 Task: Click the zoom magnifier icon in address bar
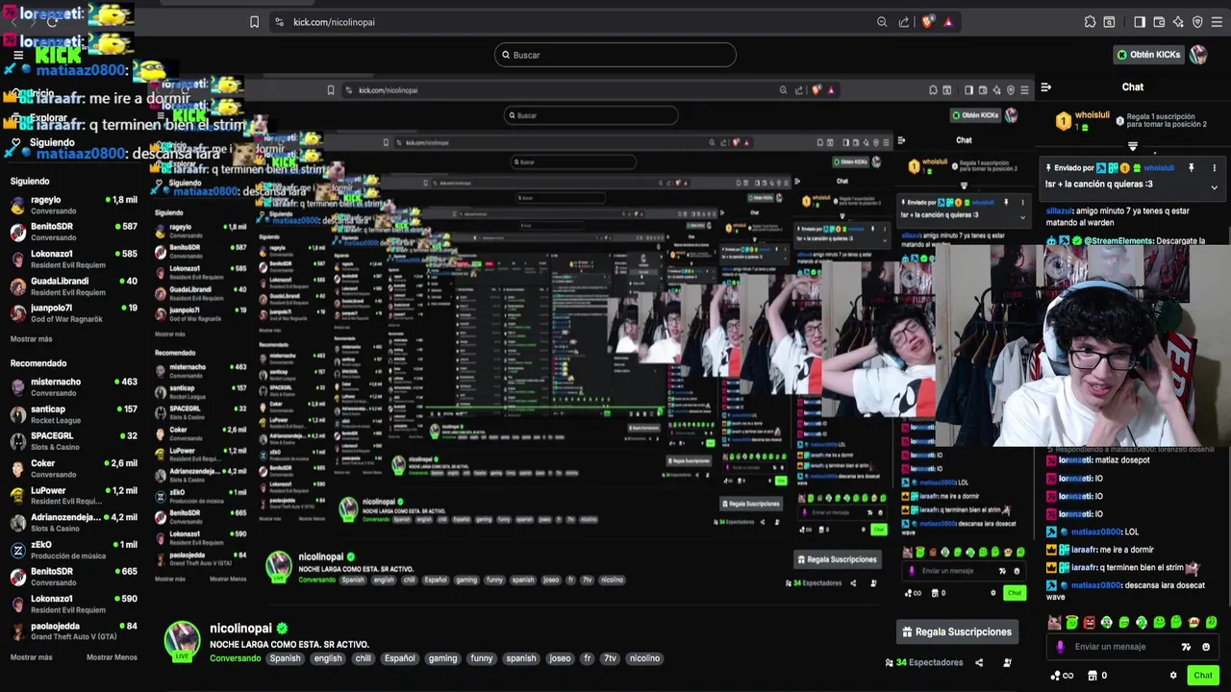click(x=882, y=22)
